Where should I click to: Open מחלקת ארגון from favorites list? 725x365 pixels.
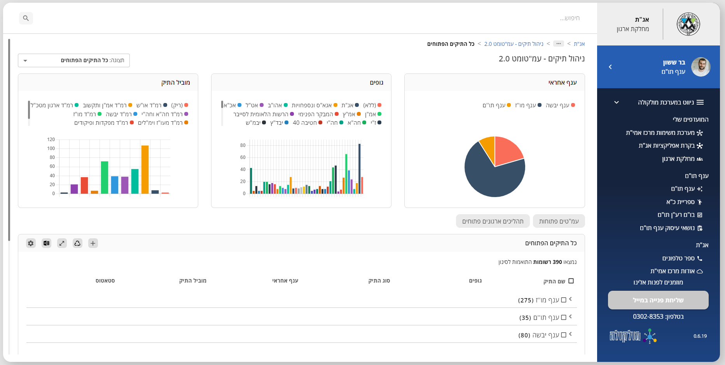682,159
